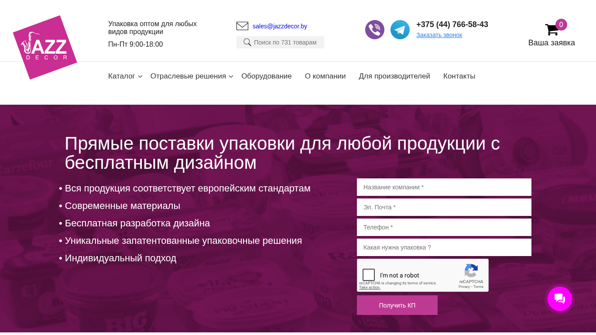Click the Jazz Decor logo
This screenshot has width=596, height=335.
[x=45, y=48]
